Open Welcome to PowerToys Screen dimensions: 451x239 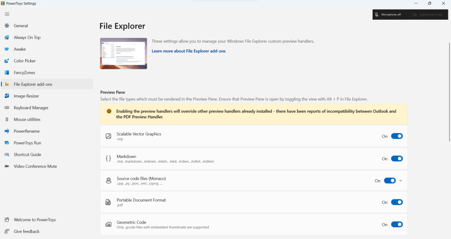click(x=47, y=220)
